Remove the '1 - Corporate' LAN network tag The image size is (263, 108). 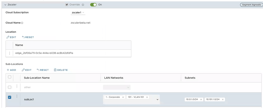coord(123,97)
